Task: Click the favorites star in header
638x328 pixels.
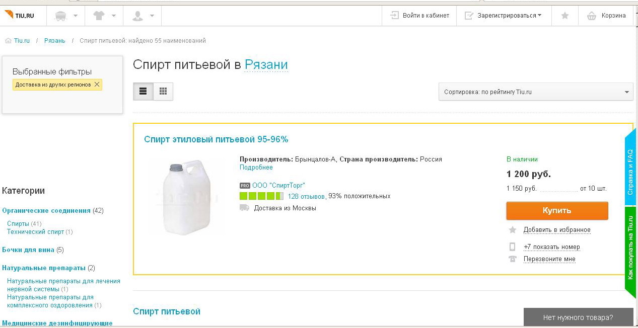Action: click(x=565, y=16)
